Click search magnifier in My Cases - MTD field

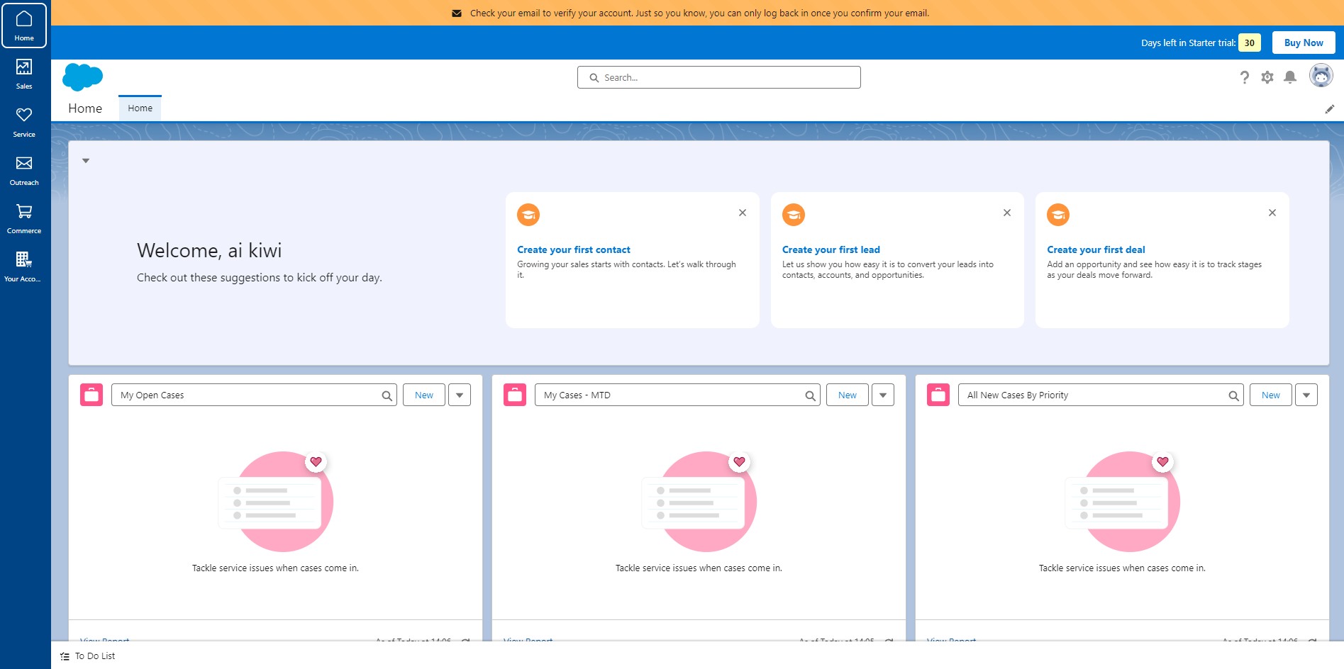811,395
